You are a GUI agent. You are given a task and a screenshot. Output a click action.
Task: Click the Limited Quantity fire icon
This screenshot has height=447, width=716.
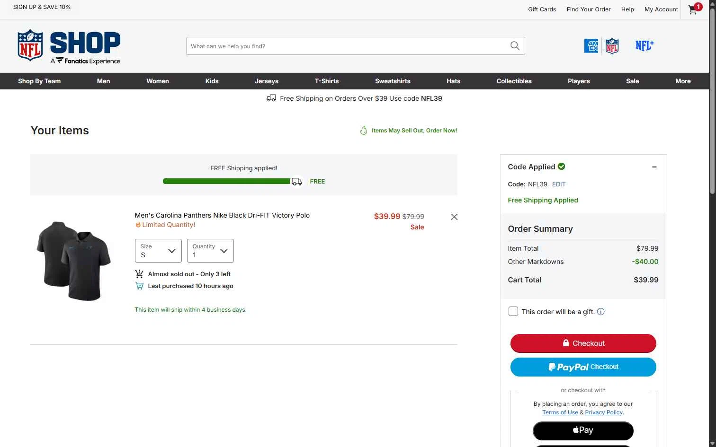click(138, 225)
